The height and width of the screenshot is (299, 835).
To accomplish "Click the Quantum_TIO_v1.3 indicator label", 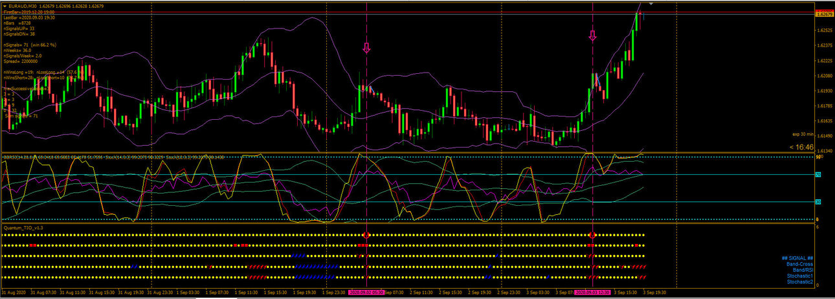I will (24, 228).
